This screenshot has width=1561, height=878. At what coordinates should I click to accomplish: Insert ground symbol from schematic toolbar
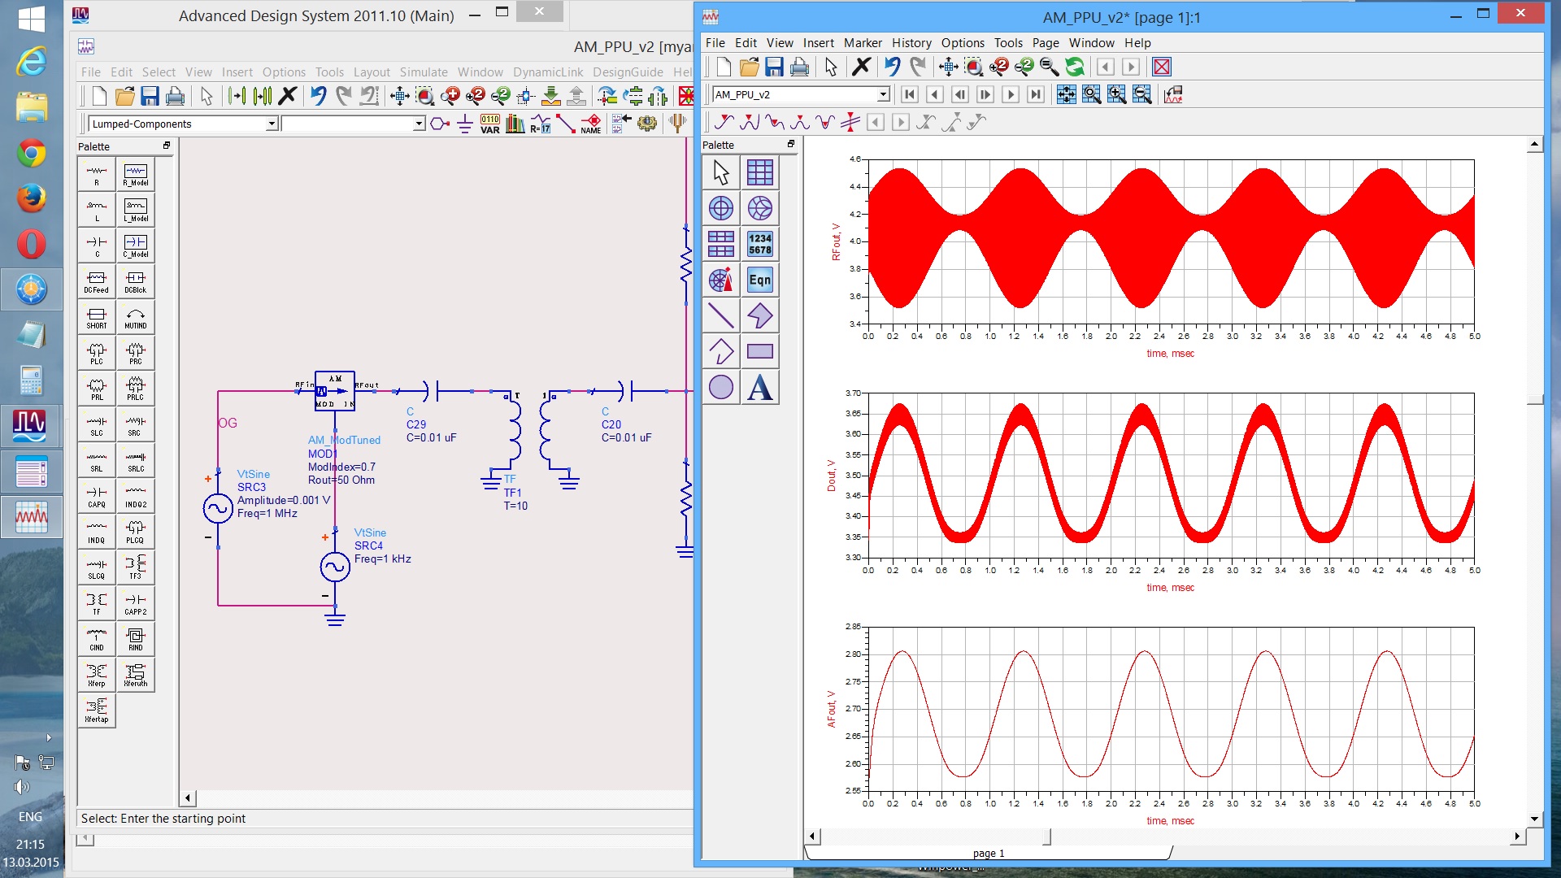click(465, 124)
